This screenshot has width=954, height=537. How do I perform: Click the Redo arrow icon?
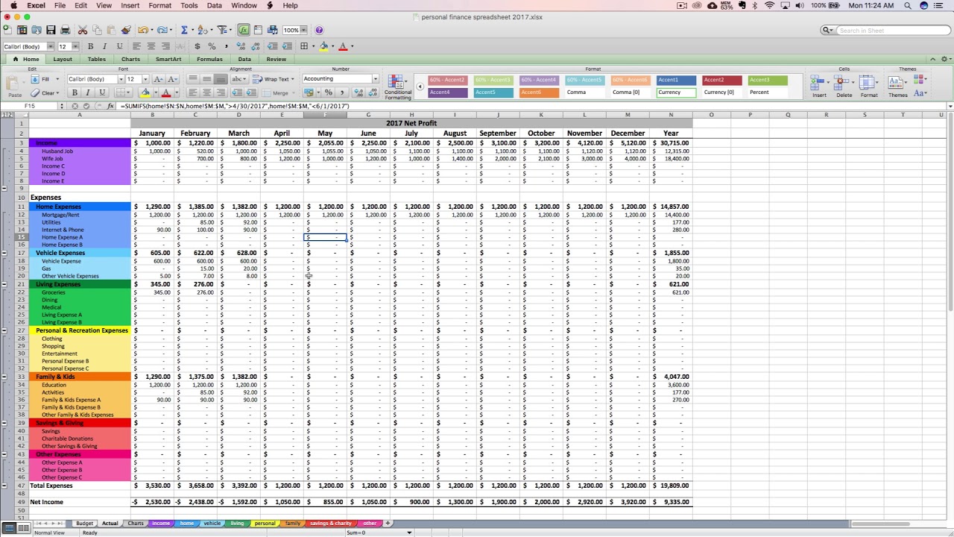pyautogui.click(x=162, y=30)
